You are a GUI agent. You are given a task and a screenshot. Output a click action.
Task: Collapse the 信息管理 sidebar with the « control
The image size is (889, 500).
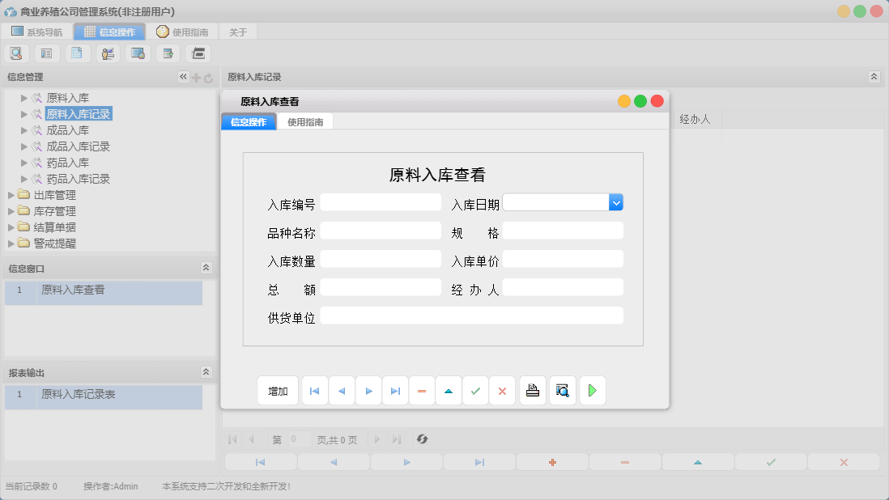tap(182, 76)
